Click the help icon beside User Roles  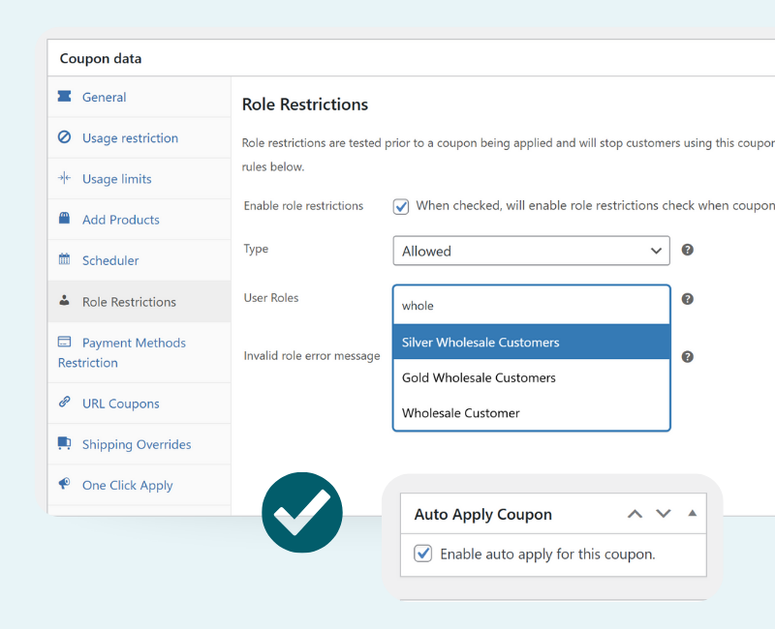coord(687,299)
